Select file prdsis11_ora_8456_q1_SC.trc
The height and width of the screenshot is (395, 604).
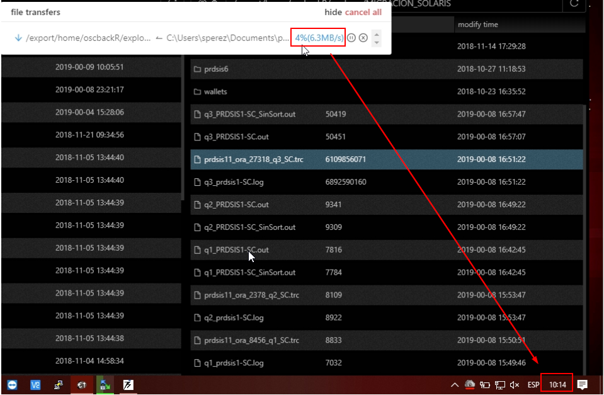(386, 340)
